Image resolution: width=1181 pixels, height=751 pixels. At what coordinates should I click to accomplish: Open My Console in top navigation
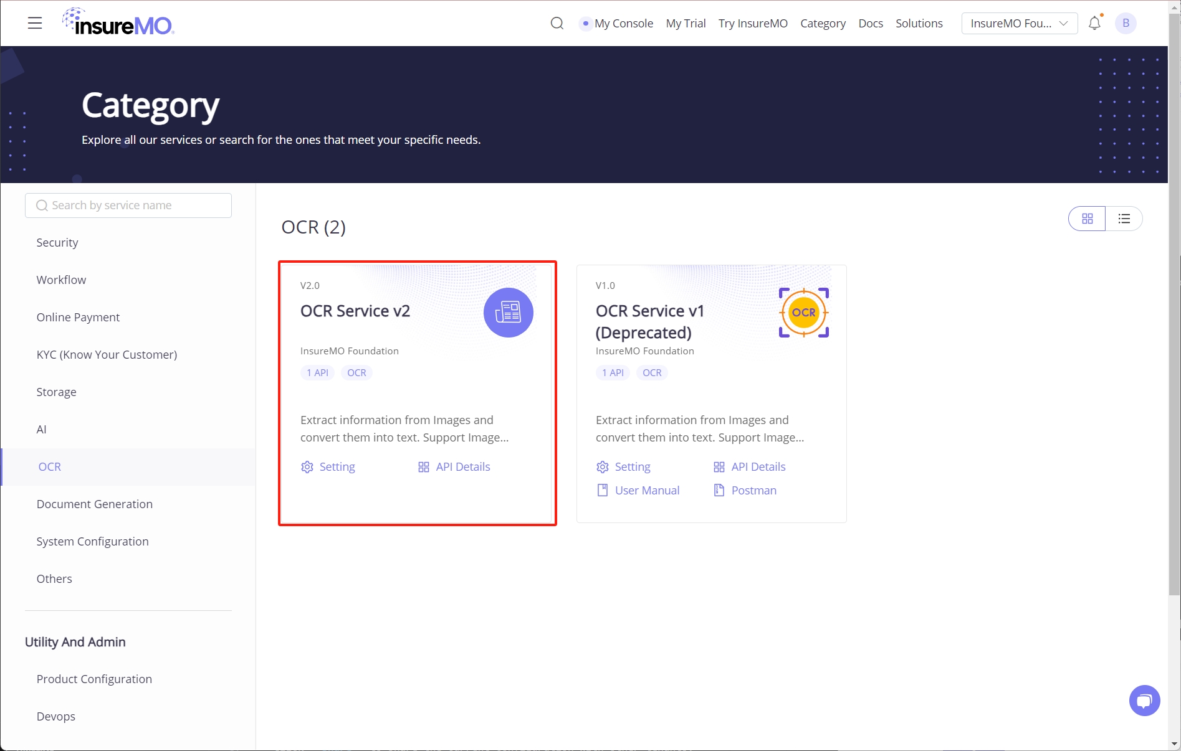[x=624, y=24]
